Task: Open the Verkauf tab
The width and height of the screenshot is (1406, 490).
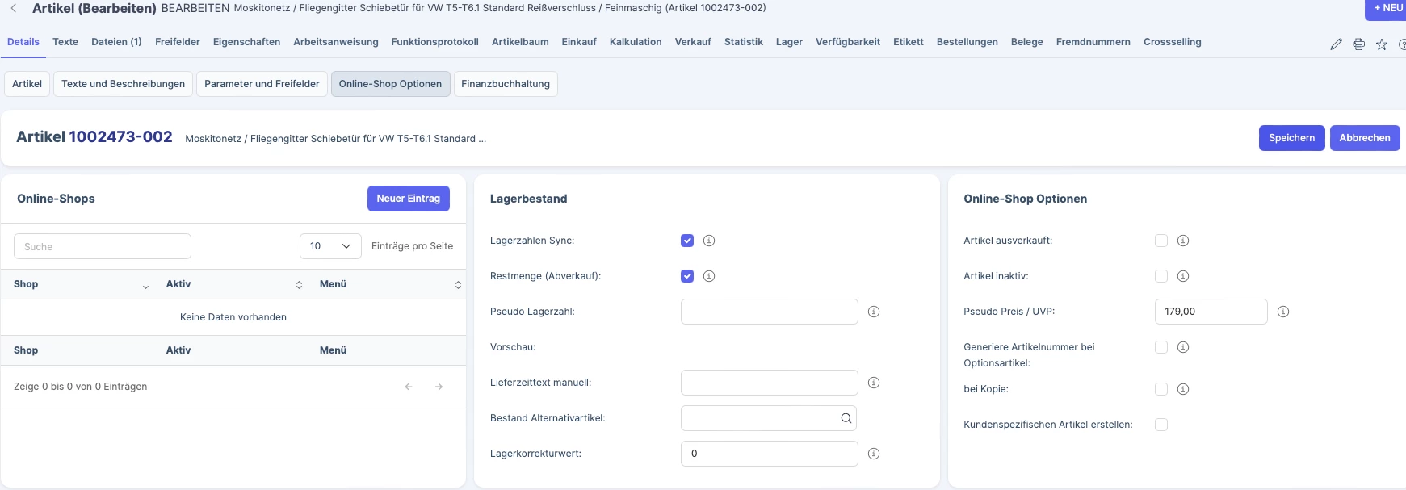Action: pos(693,42)
